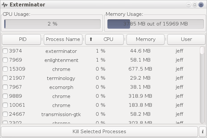Click the process list vertical scrollbar
Image resolution: width=207 pixels, height=138 pixels.
pyautogui.click(x=202, y=85)
